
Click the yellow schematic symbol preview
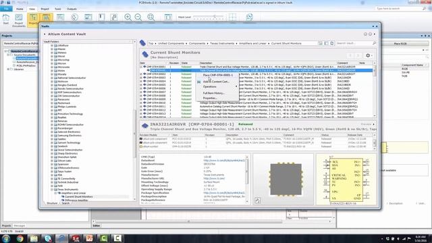click(x=346, y=179)
